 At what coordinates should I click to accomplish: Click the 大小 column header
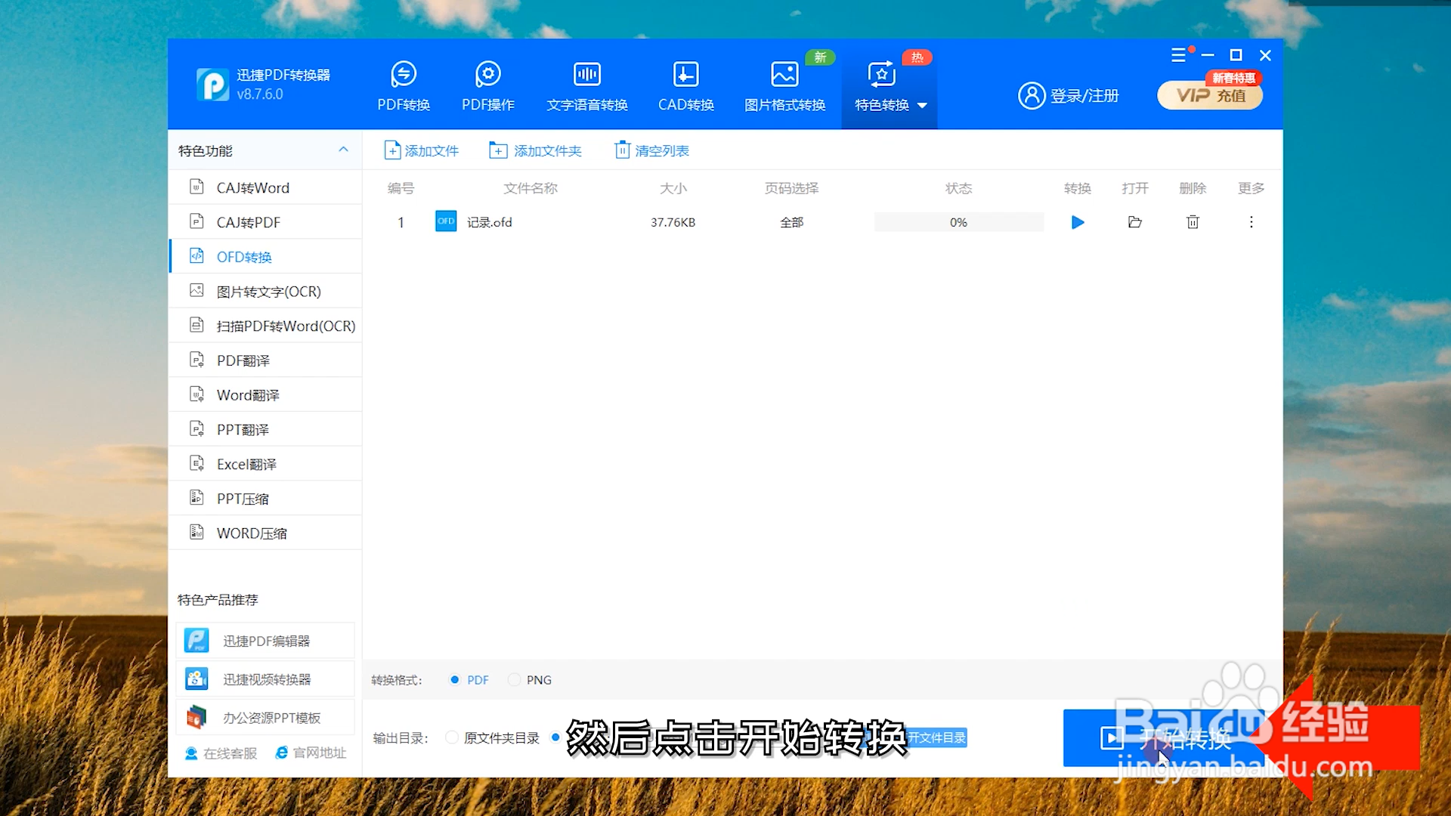pyautogui.click(x=673, y=188)
